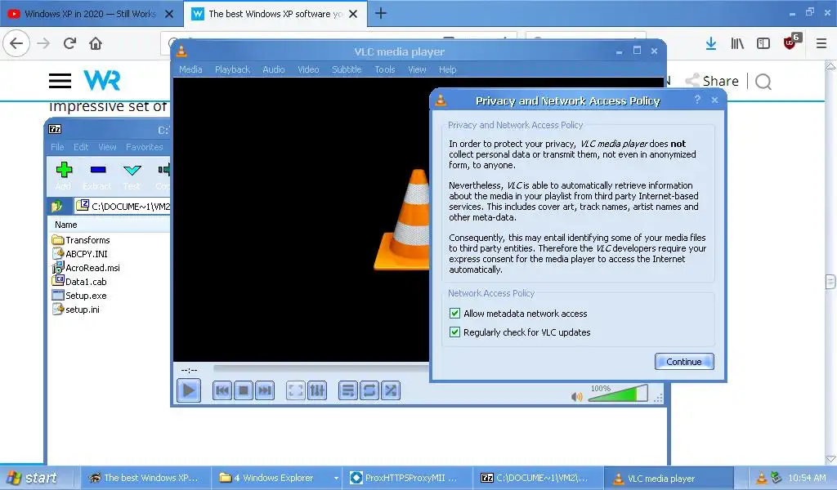Image resolution: width=837 pixels, height=490 pixels.
Task: Open a new browser tab plus button
Action: [381, 13]
